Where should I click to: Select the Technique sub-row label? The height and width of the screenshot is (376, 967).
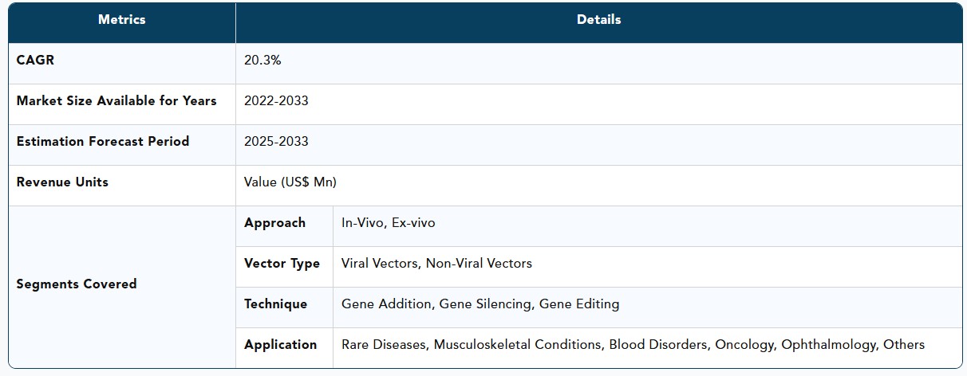276,304
